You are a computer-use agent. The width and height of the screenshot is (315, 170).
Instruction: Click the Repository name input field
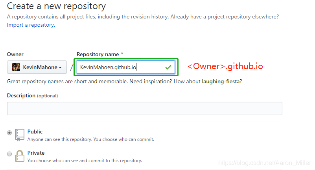coord(126,67)
